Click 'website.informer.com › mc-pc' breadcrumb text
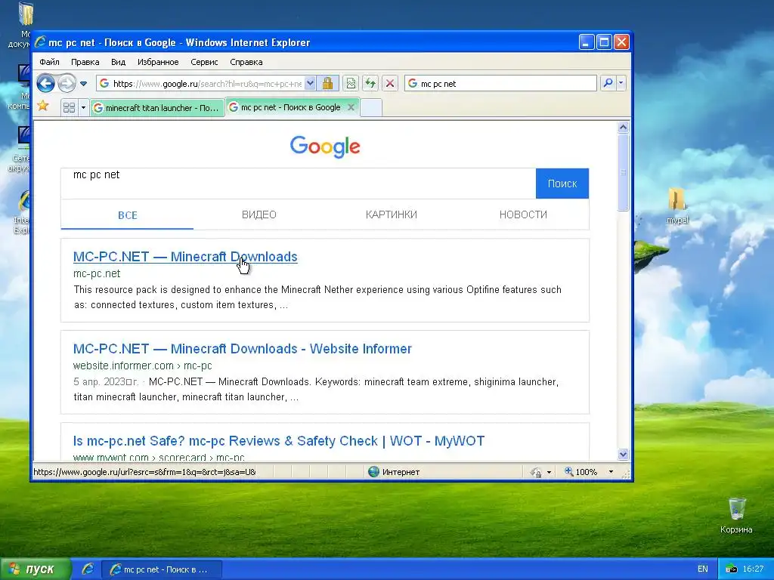The width and height of the screenshot is (774, 580). [x=142, y=366]
